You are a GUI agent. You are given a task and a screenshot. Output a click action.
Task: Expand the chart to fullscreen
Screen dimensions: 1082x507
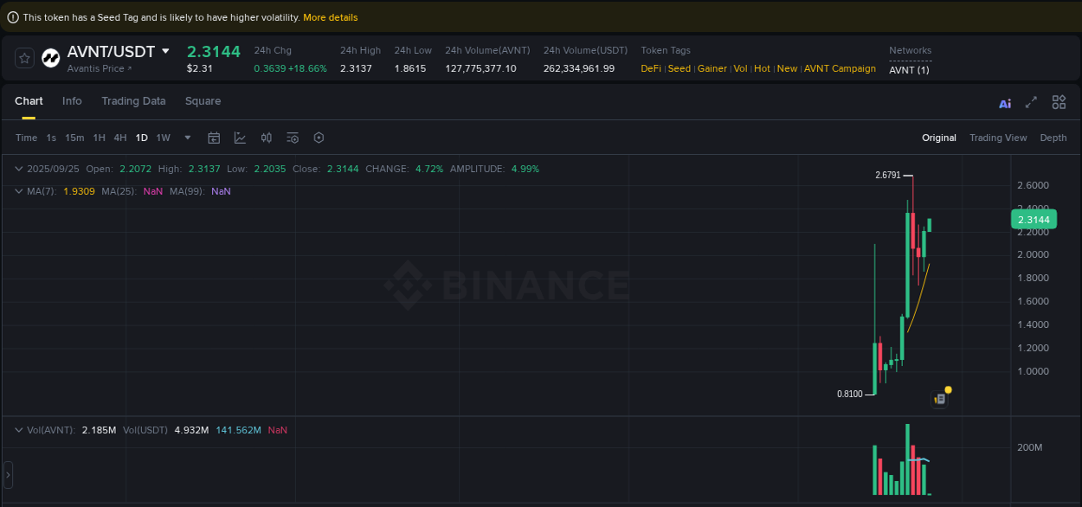[x=1031, y=102]
